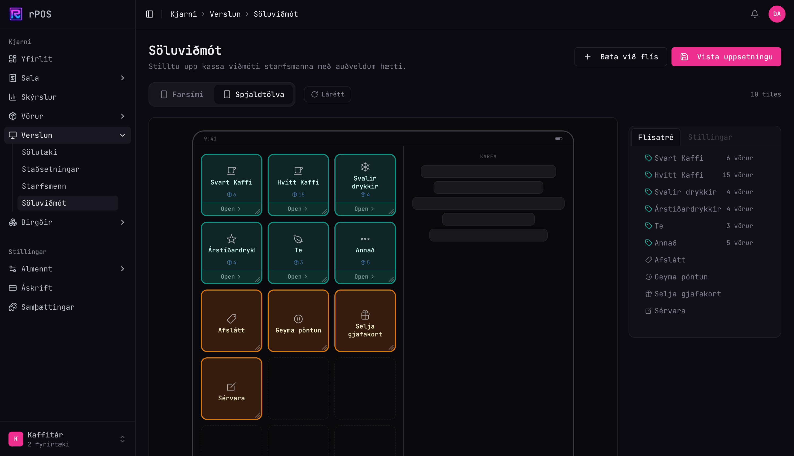Click the Sala receipt icon

12,78
